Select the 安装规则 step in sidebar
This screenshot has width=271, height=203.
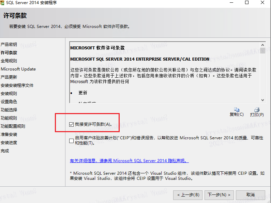pyautogui.click(x=9, y=94)
